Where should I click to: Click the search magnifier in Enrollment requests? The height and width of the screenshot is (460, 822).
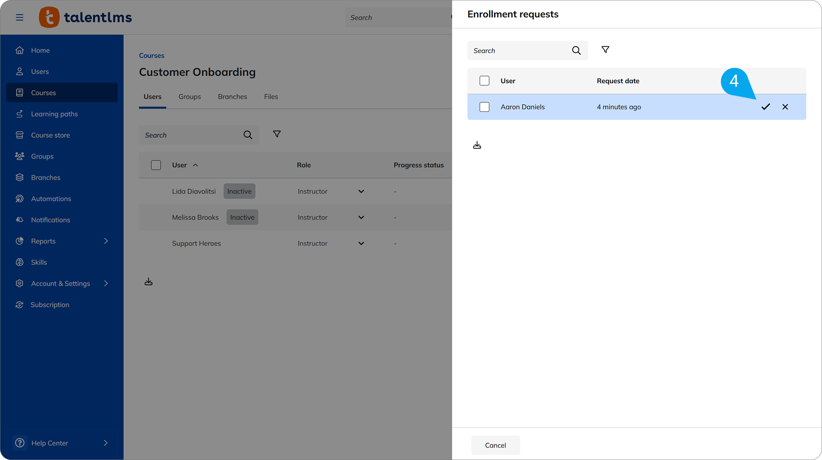tap(576, 51)
